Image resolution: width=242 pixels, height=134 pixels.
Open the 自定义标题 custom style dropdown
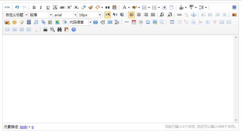pyautogui.click(x=16, y=15)
